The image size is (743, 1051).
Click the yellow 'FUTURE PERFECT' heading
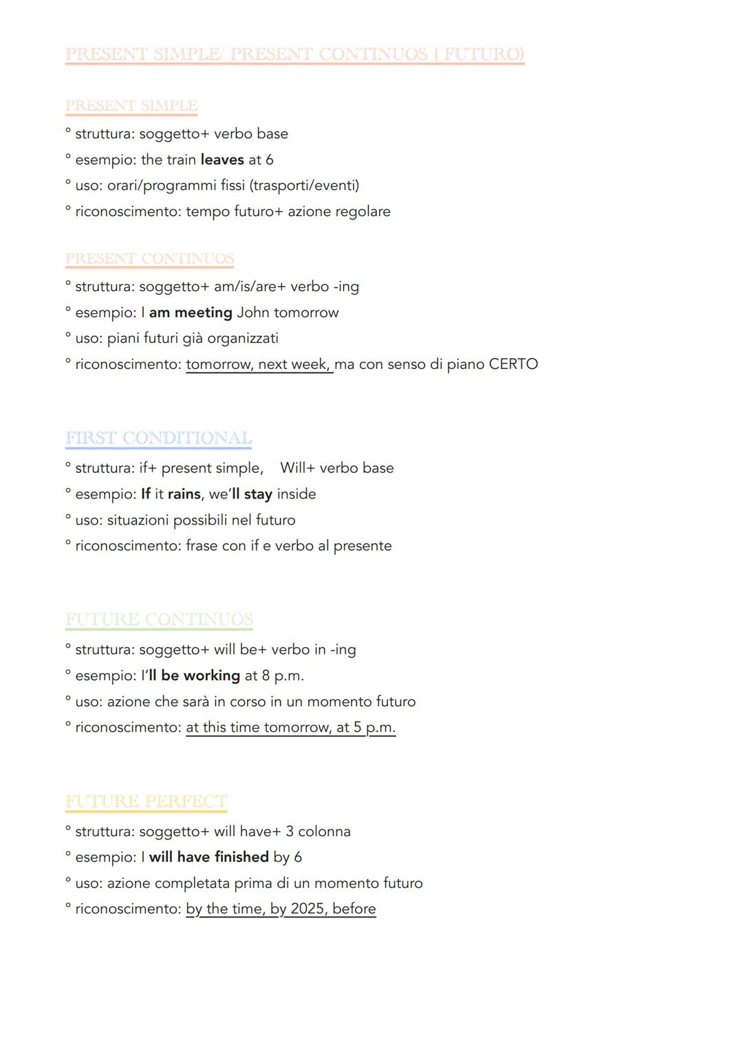(147, 802)
